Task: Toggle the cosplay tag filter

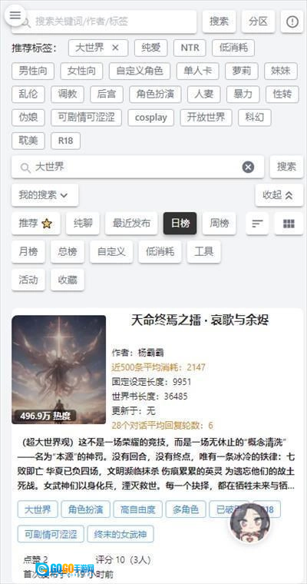Action: [x=150, y=118]
